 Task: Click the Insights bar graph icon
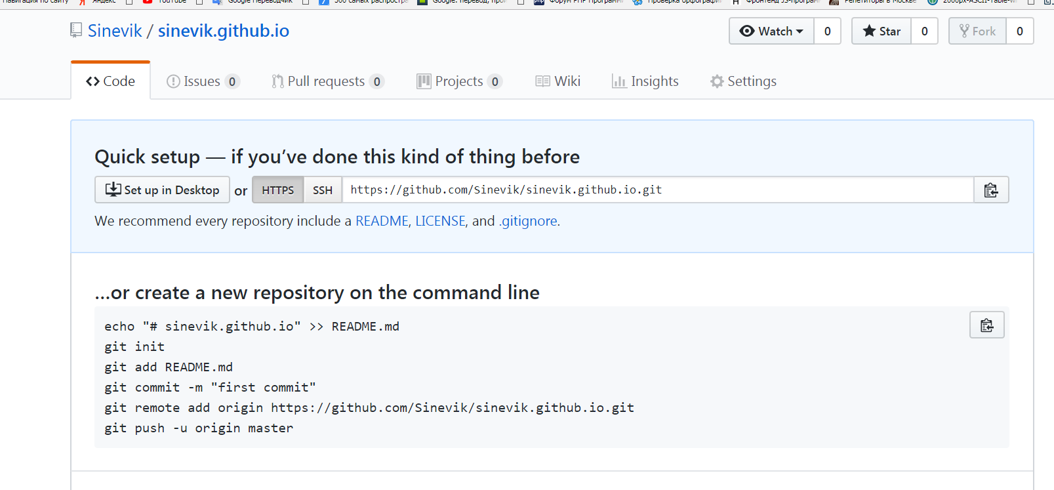tap(618, 81)
